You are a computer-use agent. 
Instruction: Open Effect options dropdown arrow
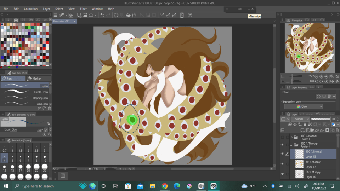pos(334,97)
